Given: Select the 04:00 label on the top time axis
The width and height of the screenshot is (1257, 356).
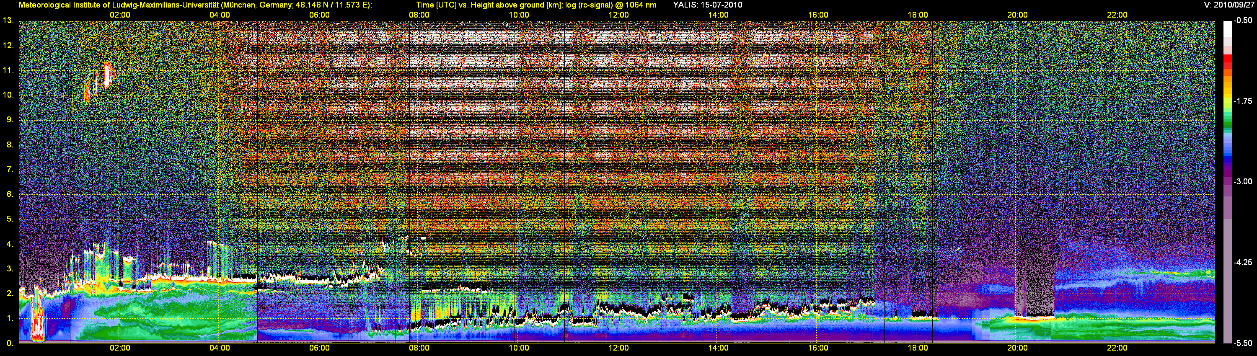Looking at the screenshot, I should pyautogui.click(x=220, y=15).
